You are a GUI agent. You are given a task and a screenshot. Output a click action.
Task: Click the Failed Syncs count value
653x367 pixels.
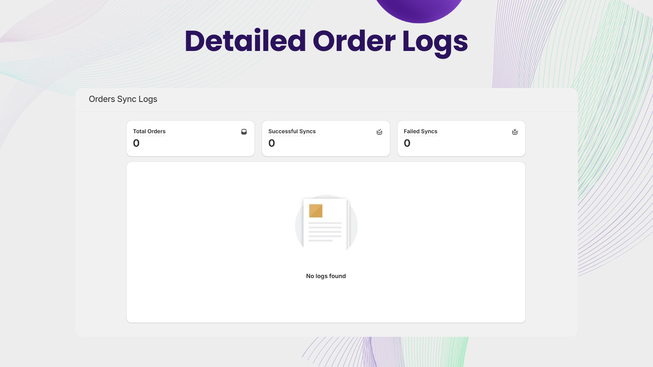pyautogui.click(x=407, y=143)
